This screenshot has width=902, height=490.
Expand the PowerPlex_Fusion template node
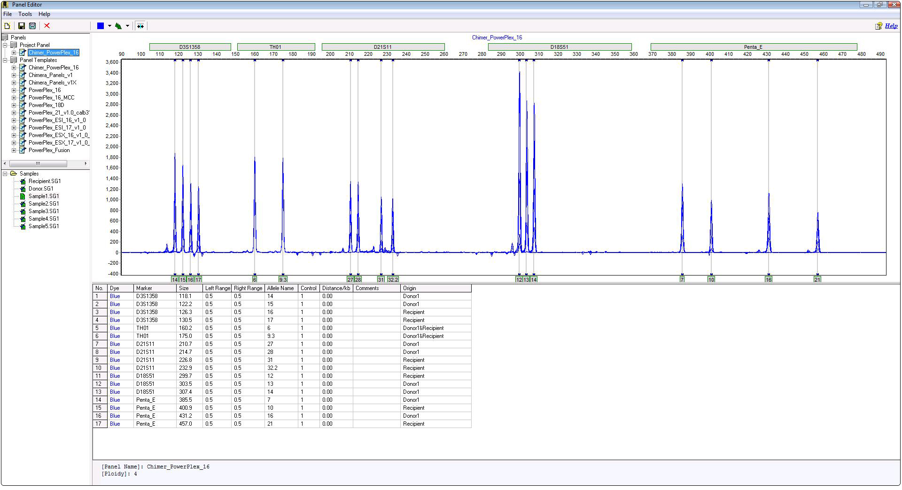[x=14, y=150]
